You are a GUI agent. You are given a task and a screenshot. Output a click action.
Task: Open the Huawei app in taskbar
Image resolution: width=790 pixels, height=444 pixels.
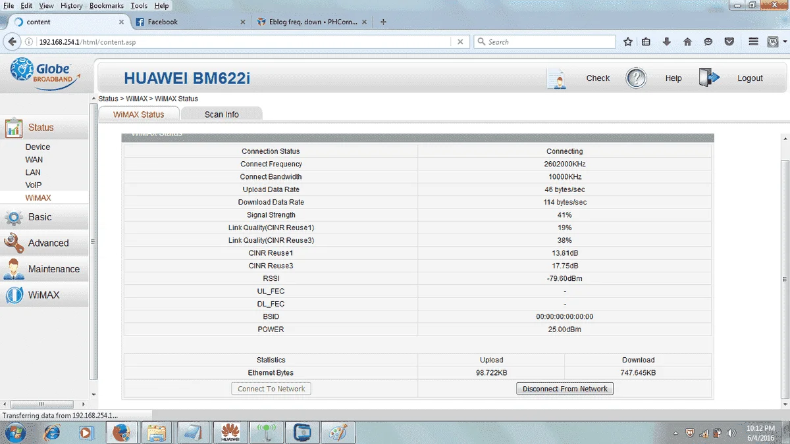tap(230, 432)
